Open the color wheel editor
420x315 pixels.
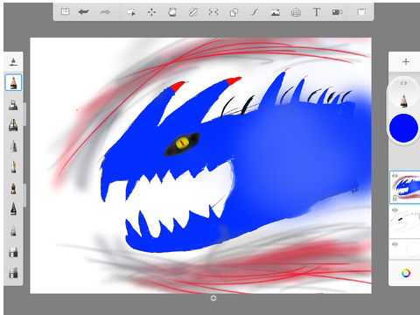click(406, 273)
